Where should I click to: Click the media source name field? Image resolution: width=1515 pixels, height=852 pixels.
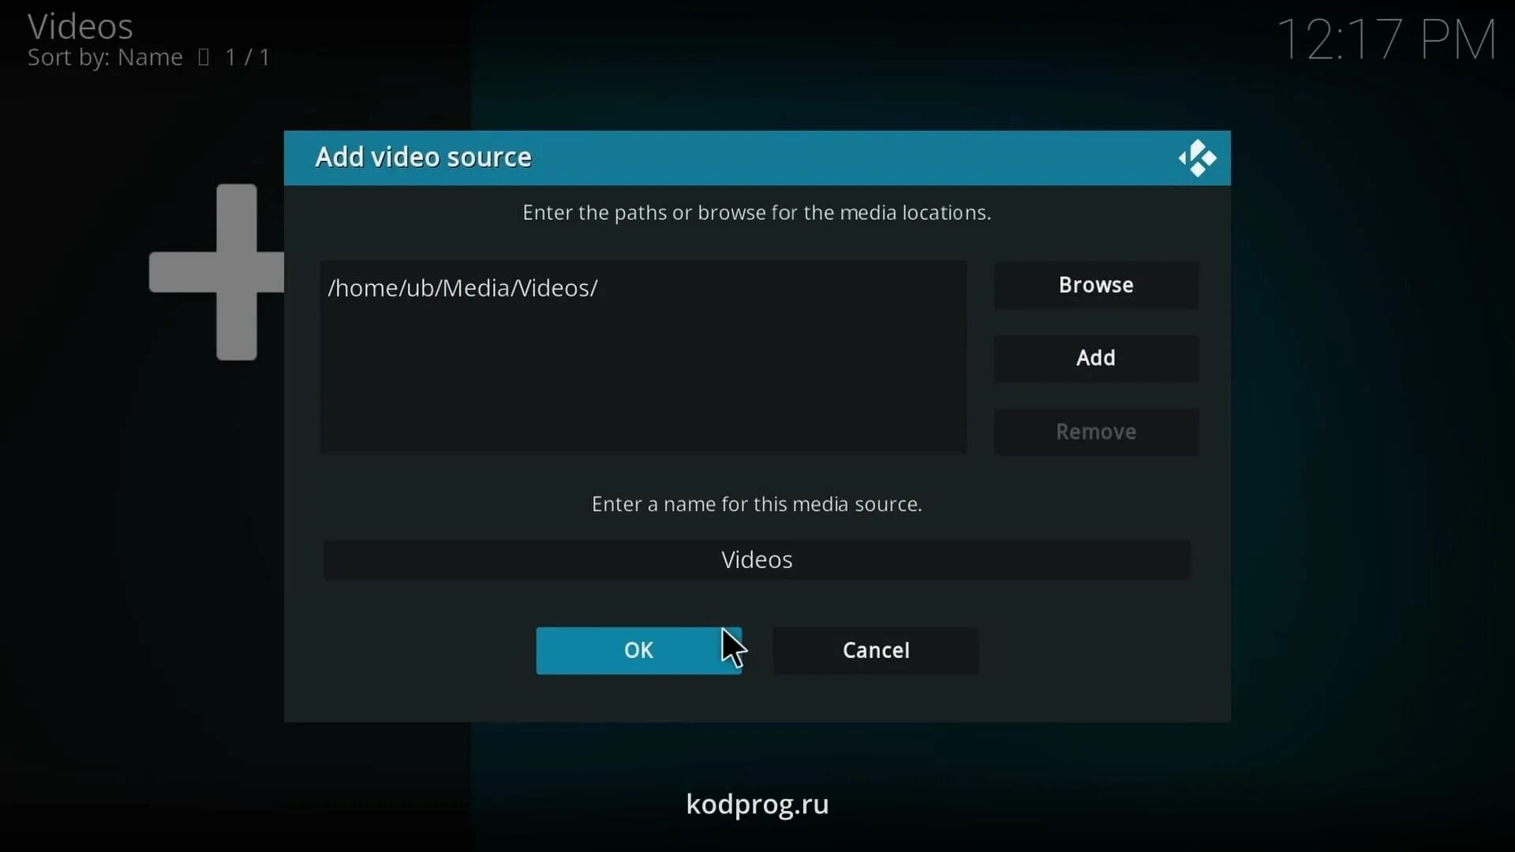[756, 559]
